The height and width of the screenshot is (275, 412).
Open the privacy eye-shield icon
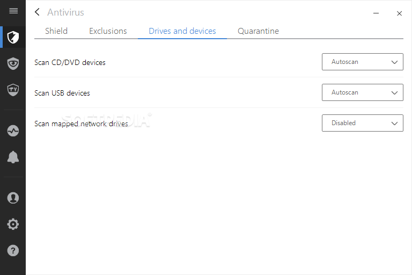click(x=13, y=63)
